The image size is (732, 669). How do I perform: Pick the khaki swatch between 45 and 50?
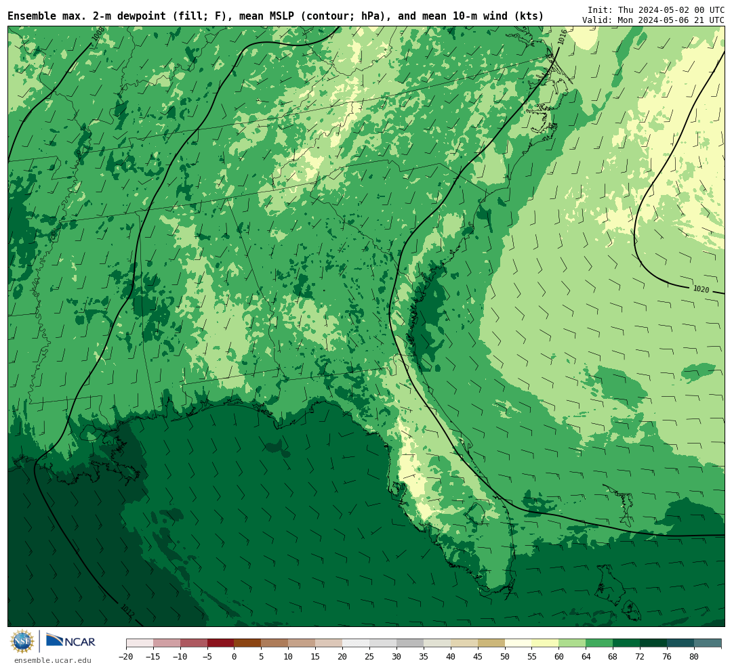pyautogui.click(x=491, y=643)
